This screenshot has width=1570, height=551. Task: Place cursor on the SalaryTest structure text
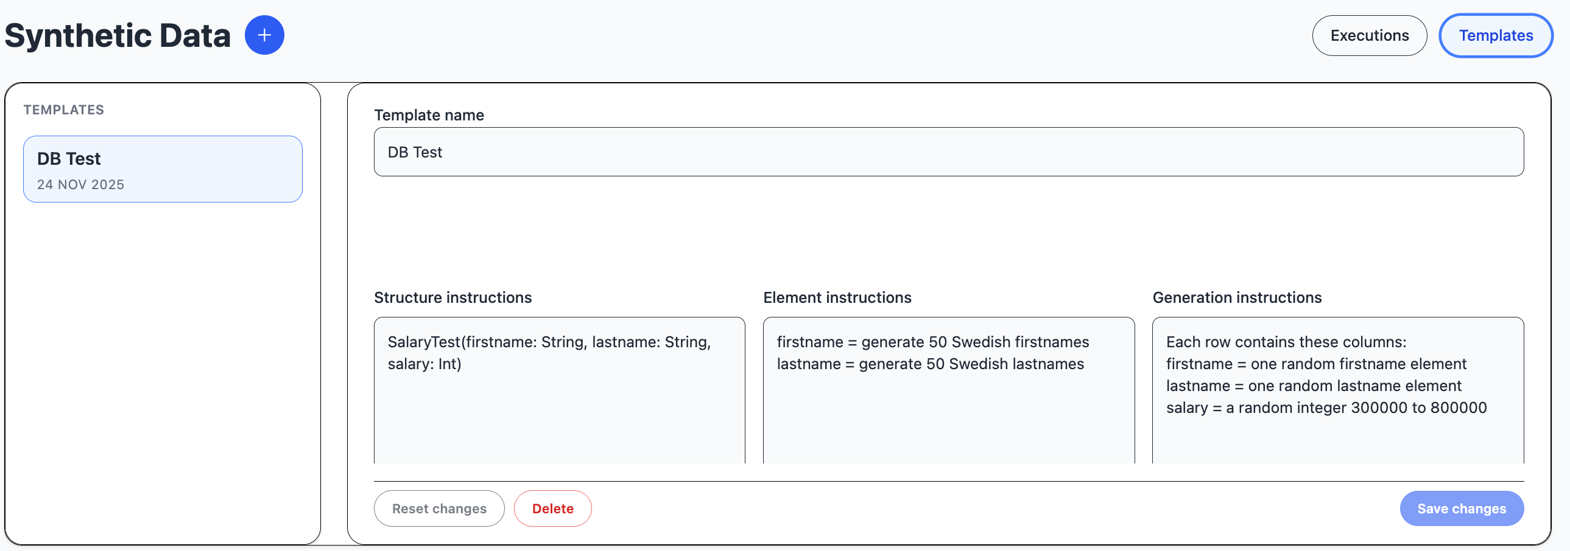pos(549,342)
